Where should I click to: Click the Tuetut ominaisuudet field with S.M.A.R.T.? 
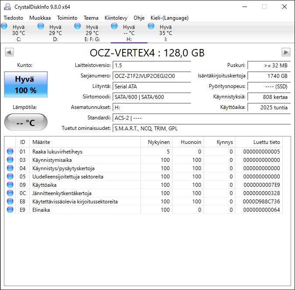pos(202,129)
